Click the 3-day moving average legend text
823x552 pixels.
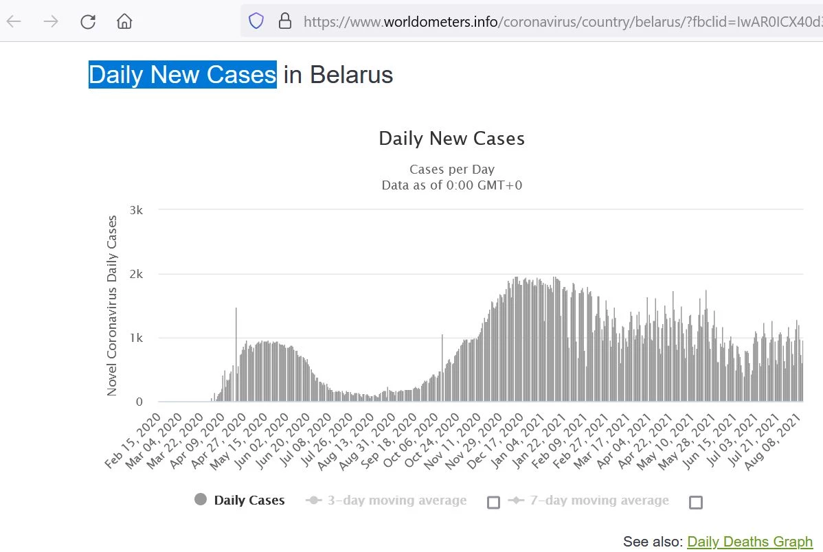pyautogui.click(x=397, y=500)
